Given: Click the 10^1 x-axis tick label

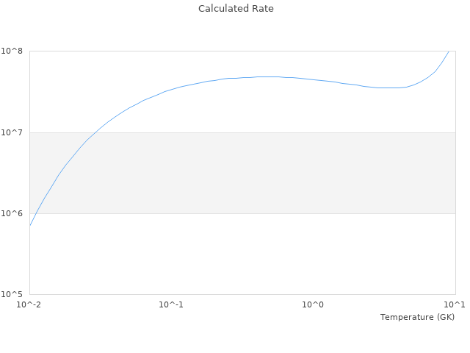Looking at the screenshot, I should point(455,304).
